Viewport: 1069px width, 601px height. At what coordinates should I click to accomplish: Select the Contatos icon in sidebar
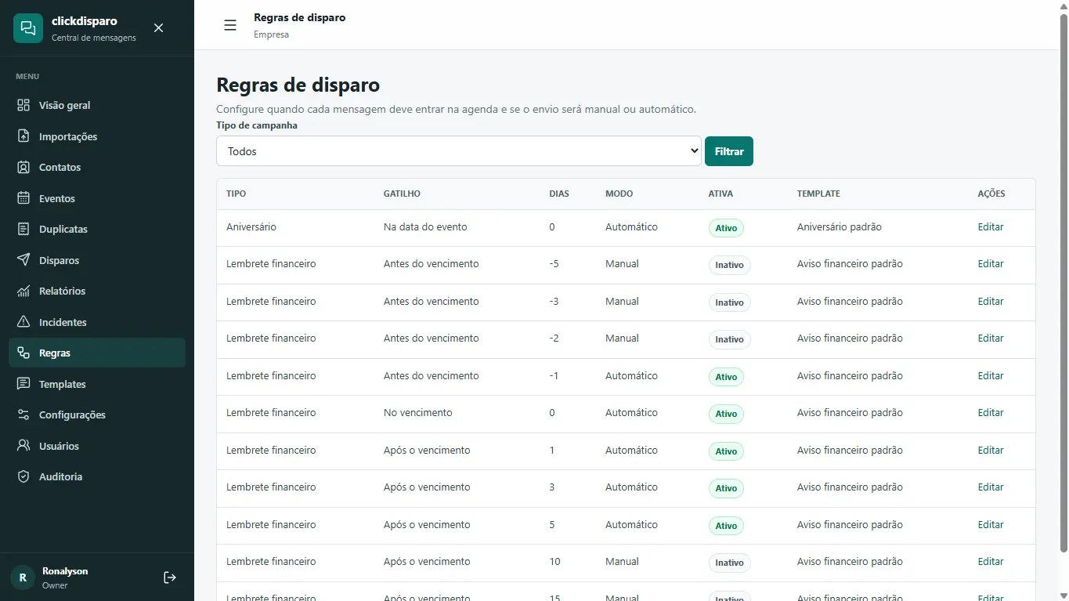(x=23, y=167)
